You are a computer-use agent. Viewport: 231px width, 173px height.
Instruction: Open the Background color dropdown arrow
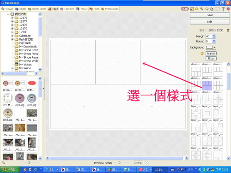(x=215, y=47)
